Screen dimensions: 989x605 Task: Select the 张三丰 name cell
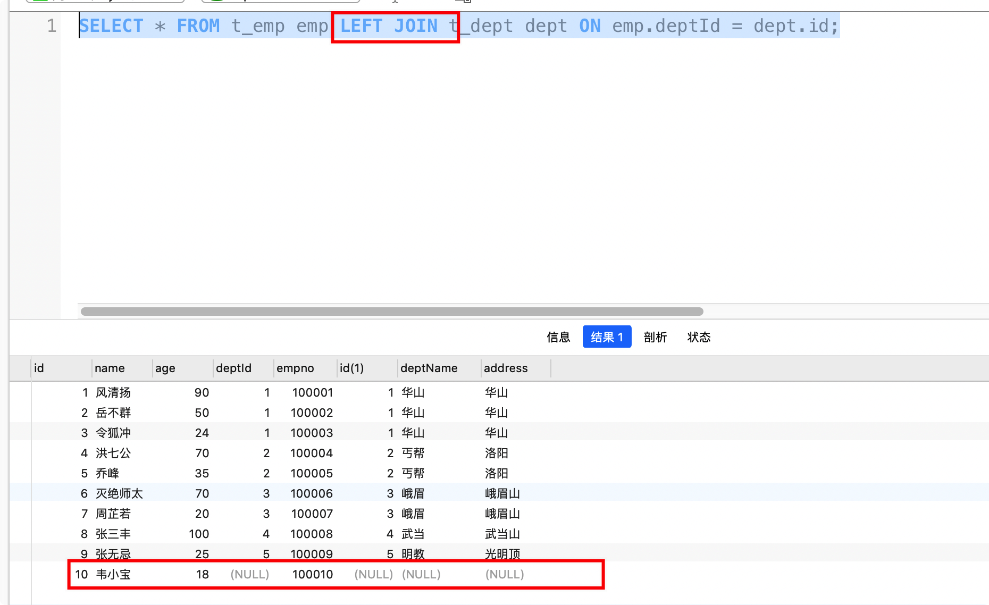[113, 534]
